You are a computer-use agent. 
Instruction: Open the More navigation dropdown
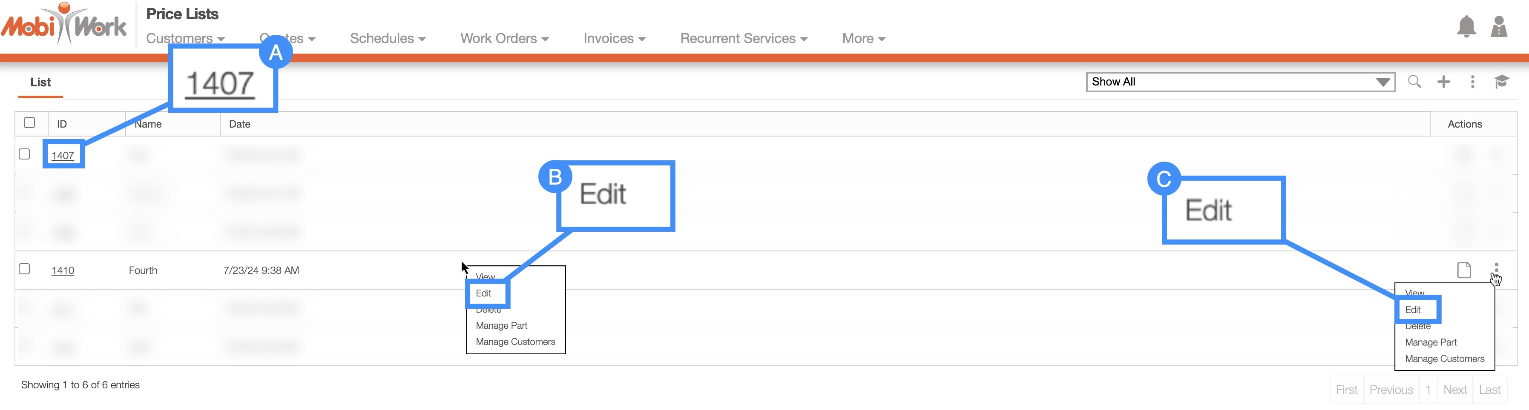(863, 39)
